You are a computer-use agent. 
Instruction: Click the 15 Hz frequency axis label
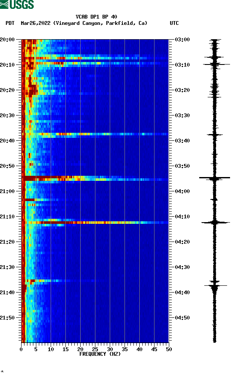65,349
